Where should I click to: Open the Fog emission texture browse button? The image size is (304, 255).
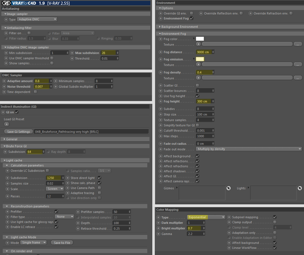click(298, 65)
